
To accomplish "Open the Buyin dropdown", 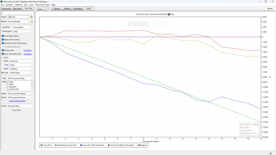I will point(20,98).
